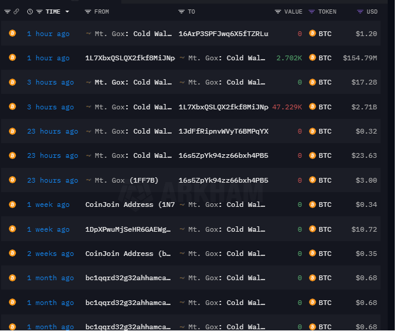Click BTC token icon in $2.71B row
Screen dimensions: 396x331
click(313, 106)
